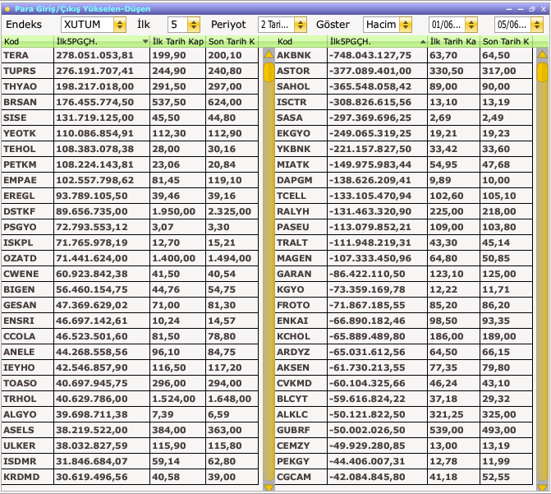Open the Endeks XUTUM dropdown arrow
This screenshot has width=551, height=494.
click(119, 25)
